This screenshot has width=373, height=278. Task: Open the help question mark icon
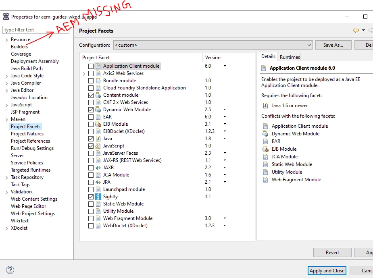coord(10,270)
